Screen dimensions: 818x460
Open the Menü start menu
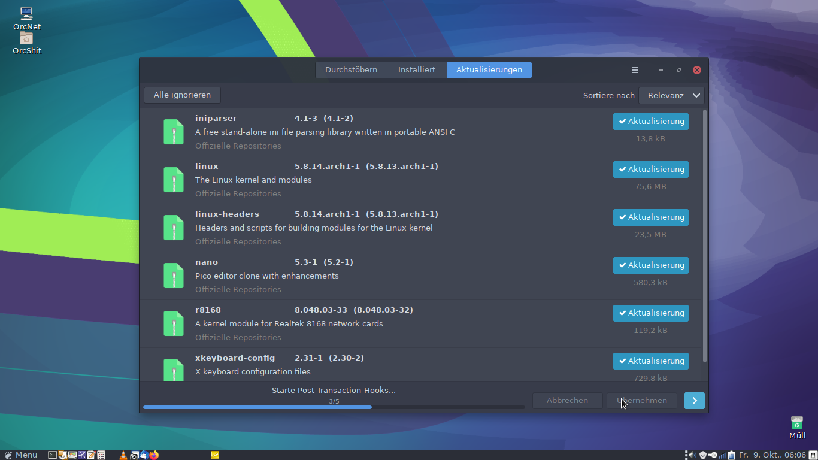point(21,455)
